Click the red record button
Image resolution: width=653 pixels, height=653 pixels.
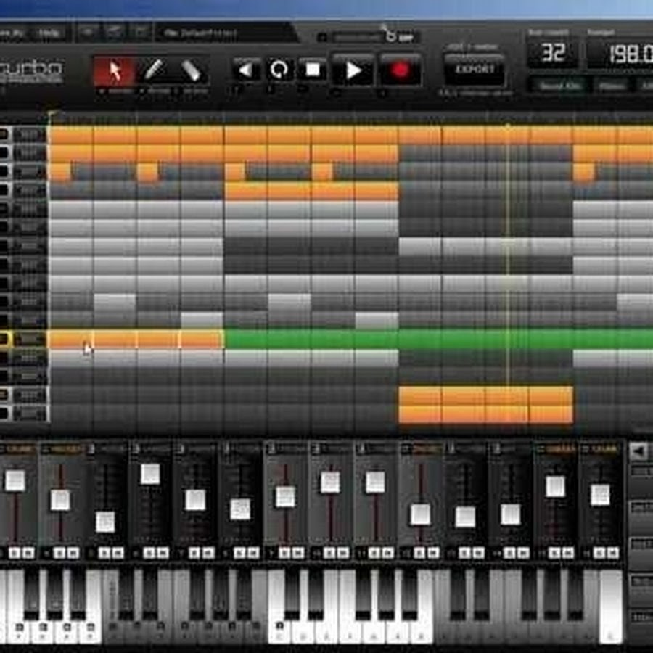400,70
